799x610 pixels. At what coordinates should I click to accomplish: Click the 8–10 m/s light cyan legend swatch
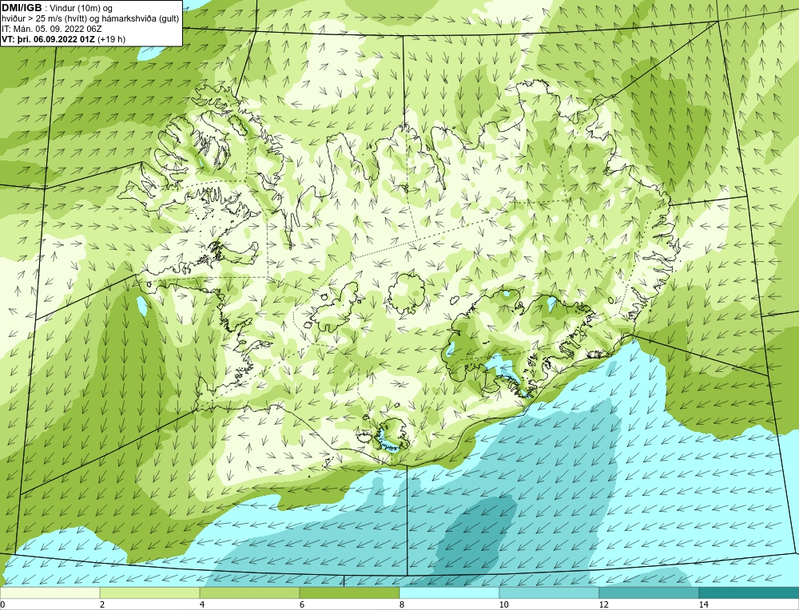coord(449,592)
